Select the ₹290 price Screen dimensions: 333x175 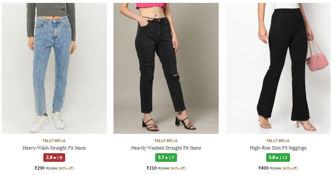(x=40, y=168)
